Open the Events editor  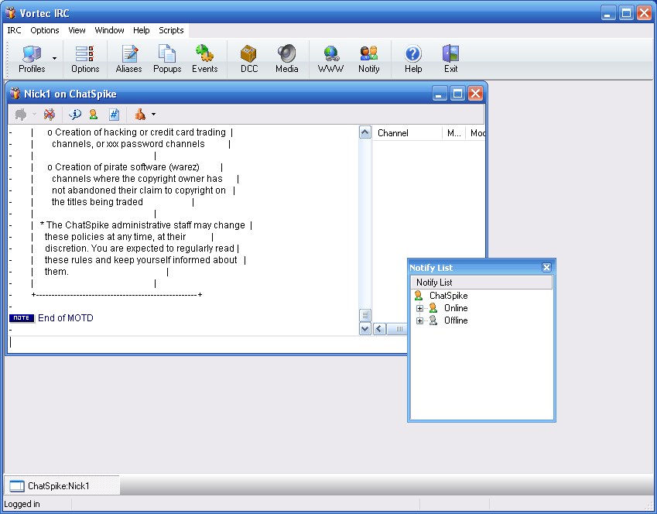pos(204,59)
